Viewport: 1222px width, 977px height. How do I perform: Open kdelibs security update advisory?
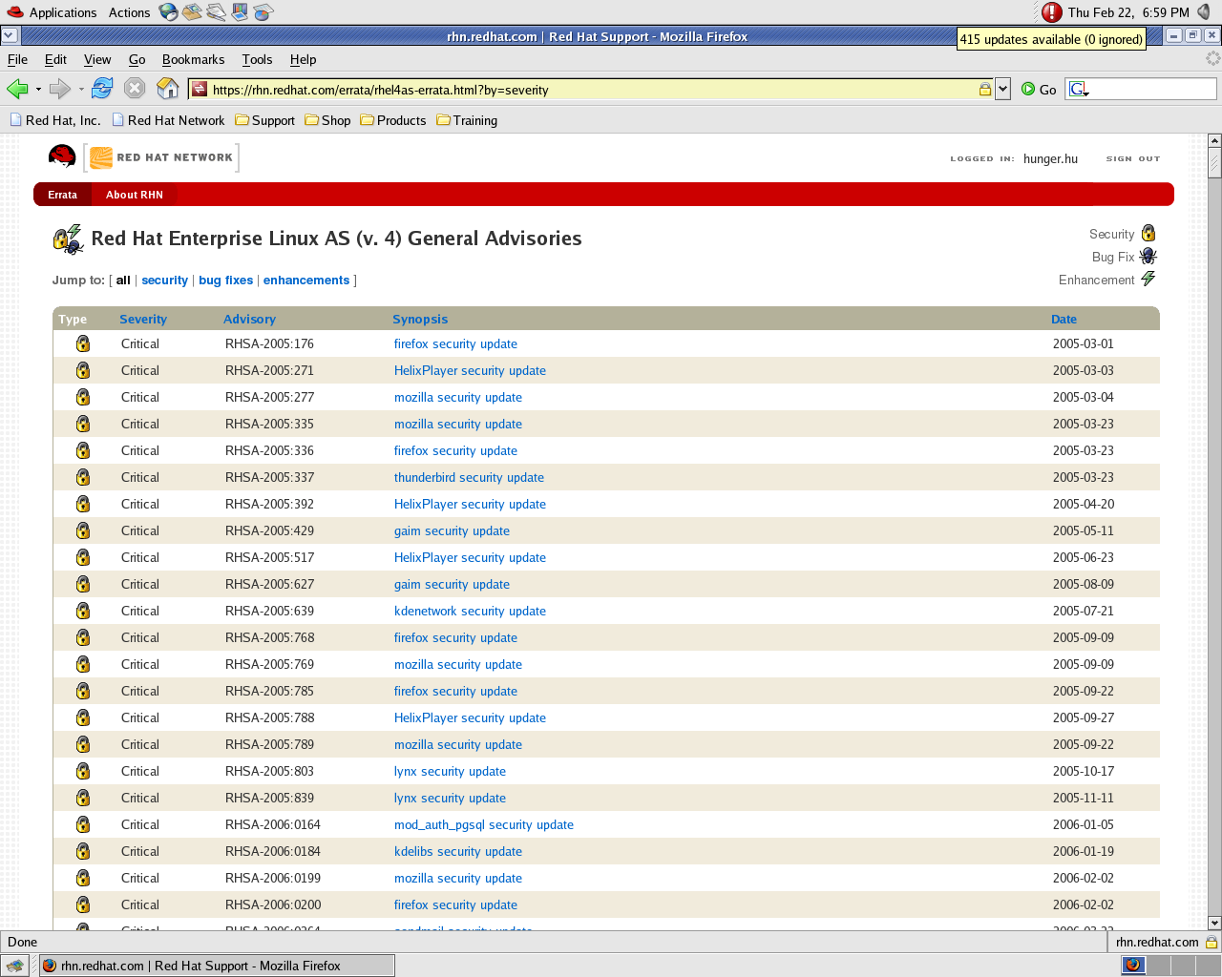(x=458, y=852)
